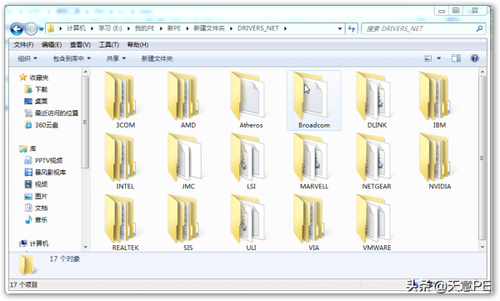Screen dimensions: 500x301
Task: Open the 帮助(H) menu
Action: pos(137,45)
